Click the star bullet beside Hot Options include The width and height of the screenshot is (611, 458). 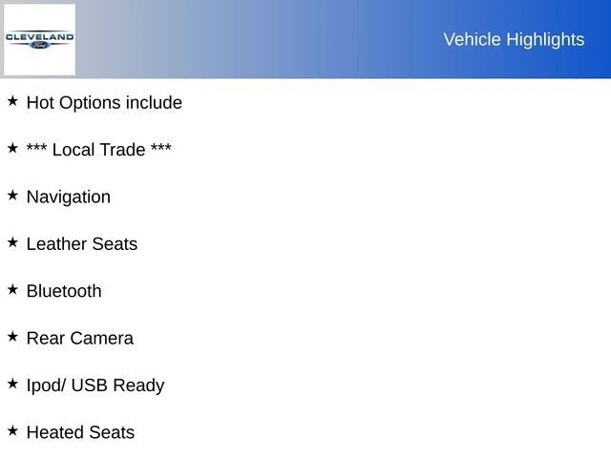[x=12, y=100]
